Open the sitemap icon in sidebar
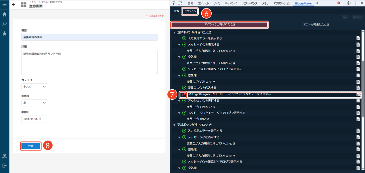This screenshot has height=173, width=365. (x=5, y=156)
